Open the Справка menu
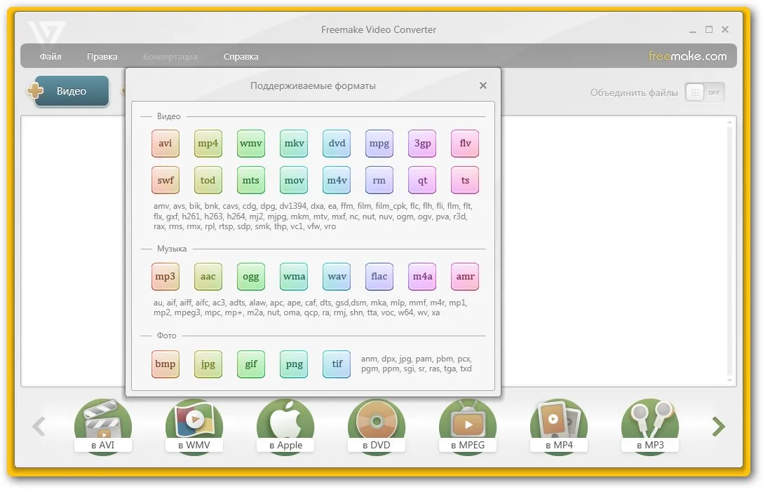This screenshot has width=763, height=489. [x=241, y=56]
